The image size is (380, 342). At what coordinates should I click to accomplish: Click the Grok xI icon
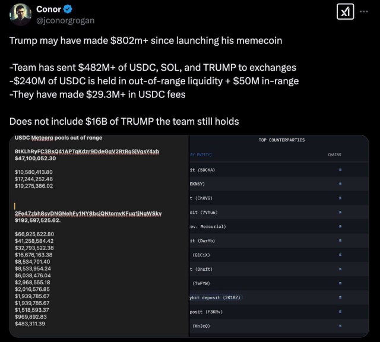tap(346, 12)
